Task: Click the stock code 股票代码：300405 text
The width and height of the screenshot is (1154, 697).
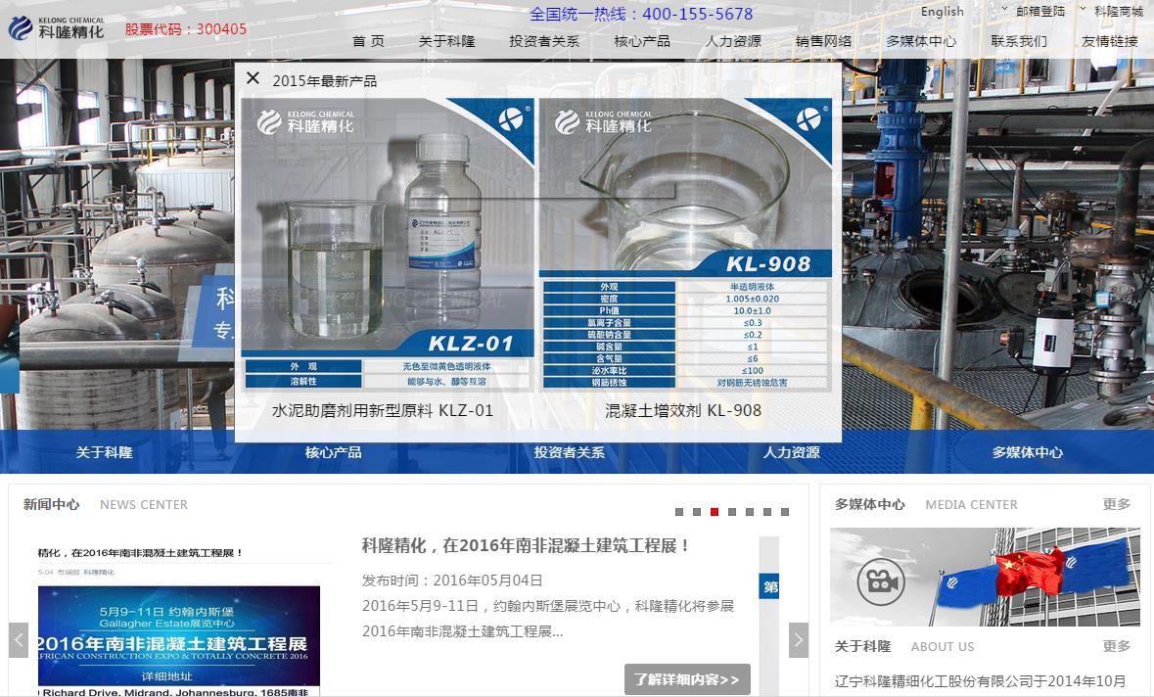Action: click(x=185, y=29)
